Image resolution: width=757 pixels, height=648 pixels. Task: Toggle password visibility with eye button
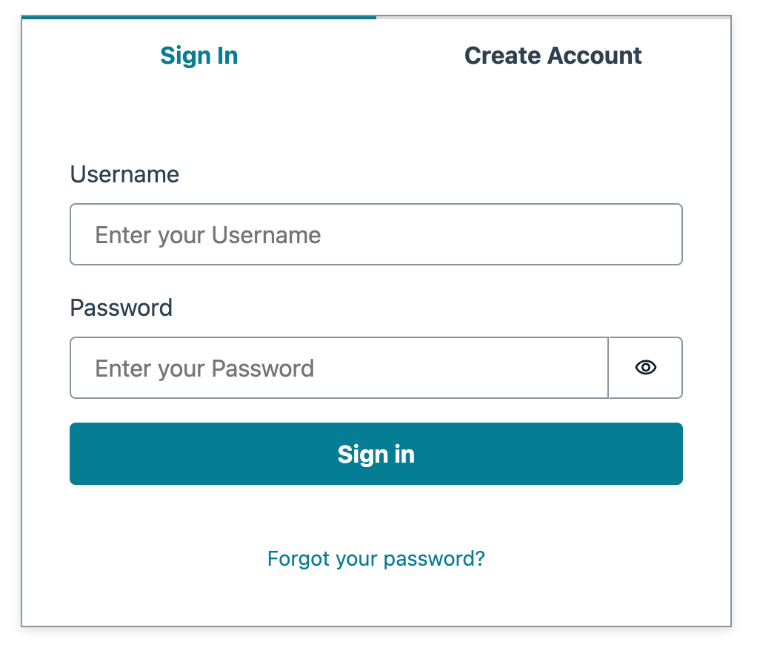click(645, 368)
